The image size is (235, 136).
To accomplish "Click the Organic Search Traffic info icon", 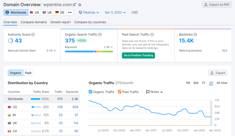I will [x=100, y=35].
